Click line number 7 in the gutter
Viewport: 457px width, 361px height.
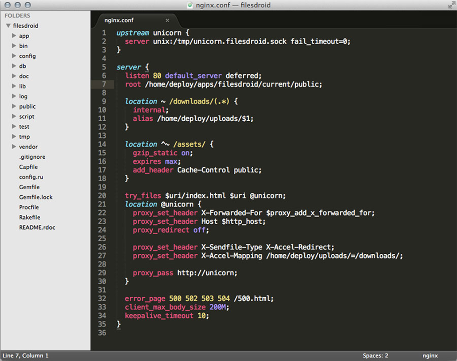click(x=104, y=84)
